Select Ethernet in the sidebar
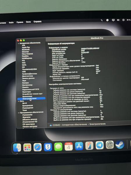Image resolution: width=131 pixels, height=175 pixels. pos(25,52)
